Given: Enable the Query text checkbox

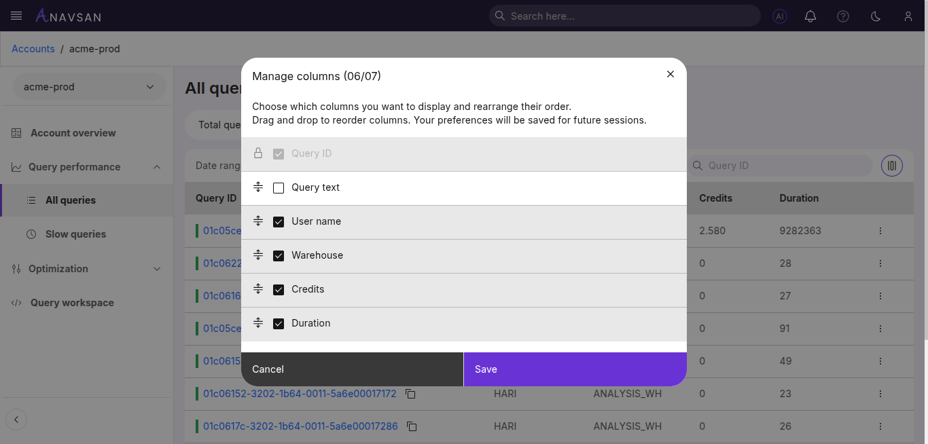Looking at the screenshot, I should pos(279,188).
